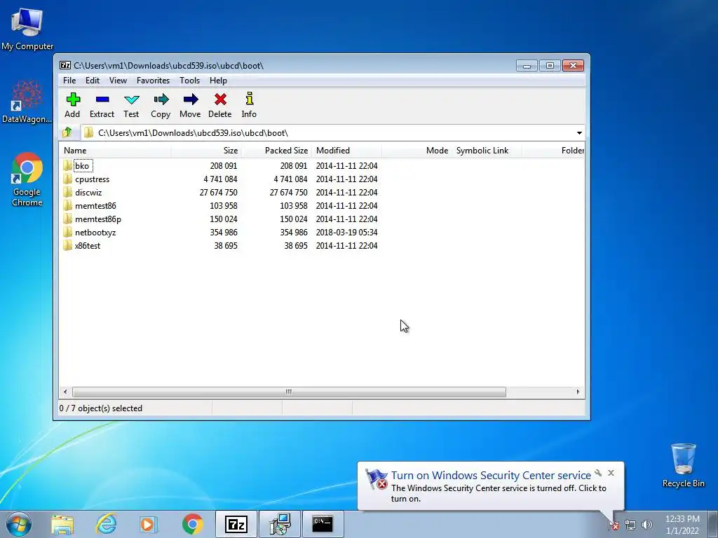The image size is (718, 538).
Task: Select the memtest86 folder icon
Action: point(68,205)
